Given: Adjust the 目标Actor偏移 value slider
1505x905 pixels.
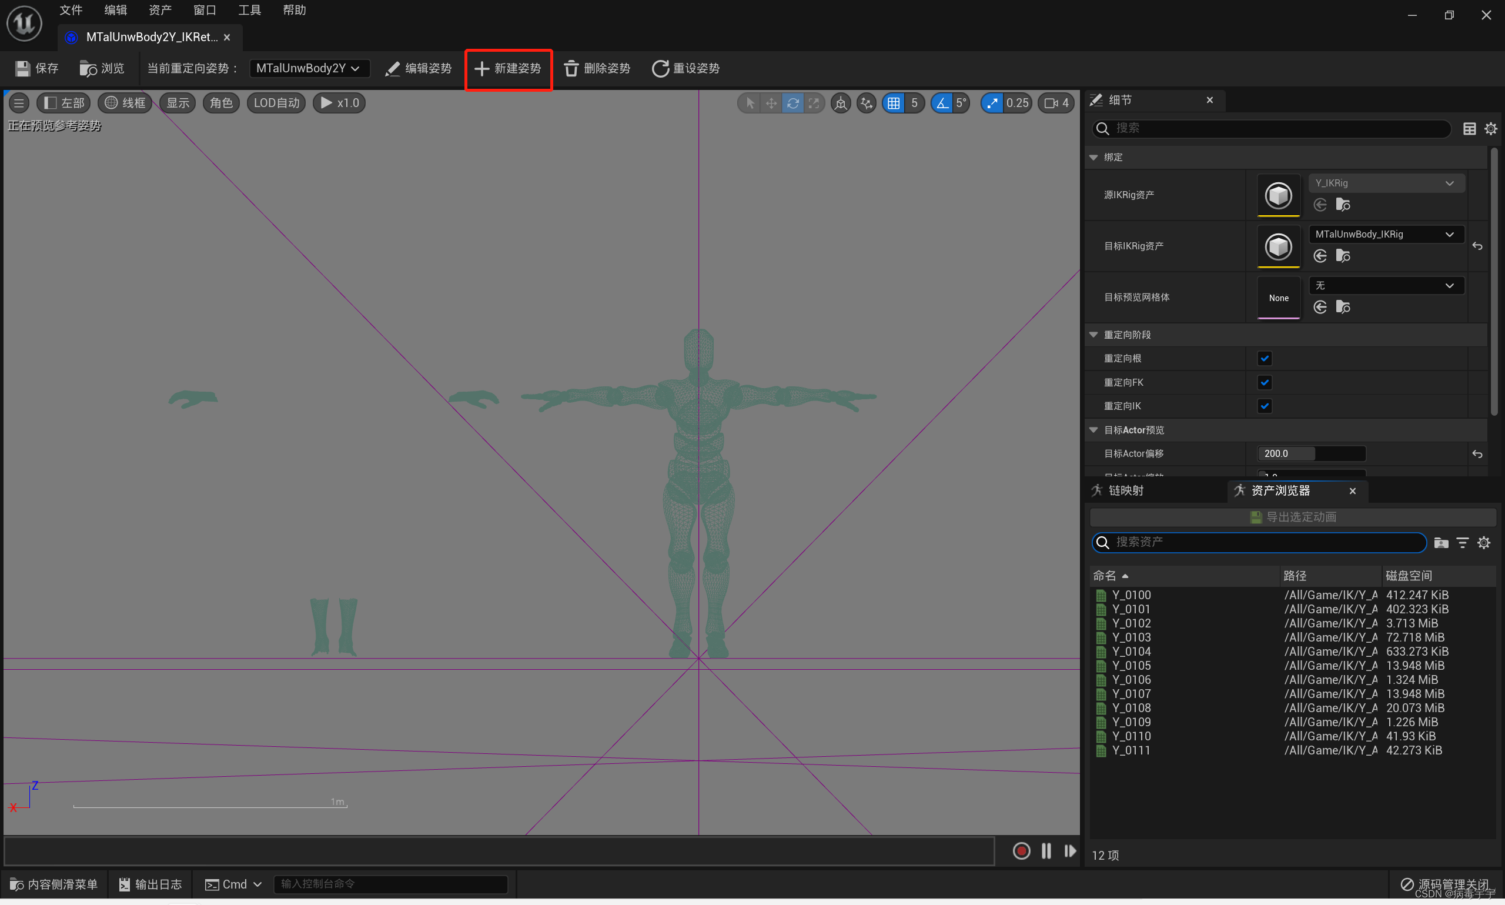Looking at the screenshot, I should tap(1311, 453).
